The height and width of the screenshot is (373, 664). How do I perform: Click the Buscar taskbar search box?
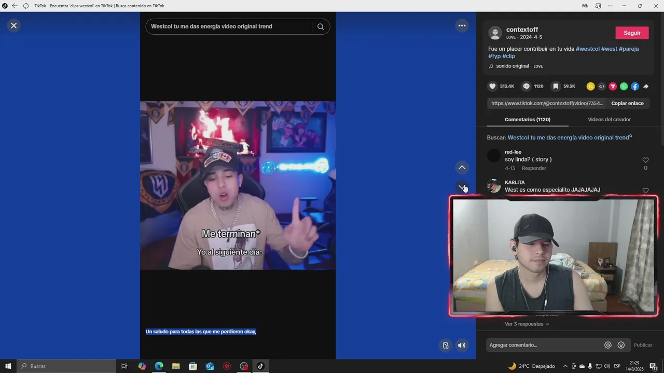pos(66,366)
